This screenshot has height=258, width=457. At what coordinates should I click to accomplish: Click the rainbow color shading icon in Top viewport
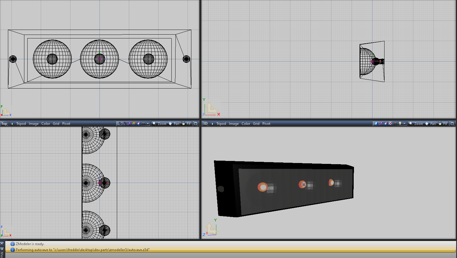point(134,124)
